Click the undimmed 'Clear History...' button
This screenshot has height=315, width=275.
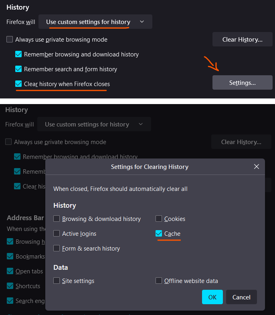tap(243, 39)
